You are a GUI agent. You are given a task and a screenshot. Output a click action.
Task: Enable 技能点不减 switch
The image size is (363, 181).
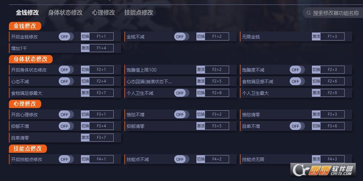point(181,159)
